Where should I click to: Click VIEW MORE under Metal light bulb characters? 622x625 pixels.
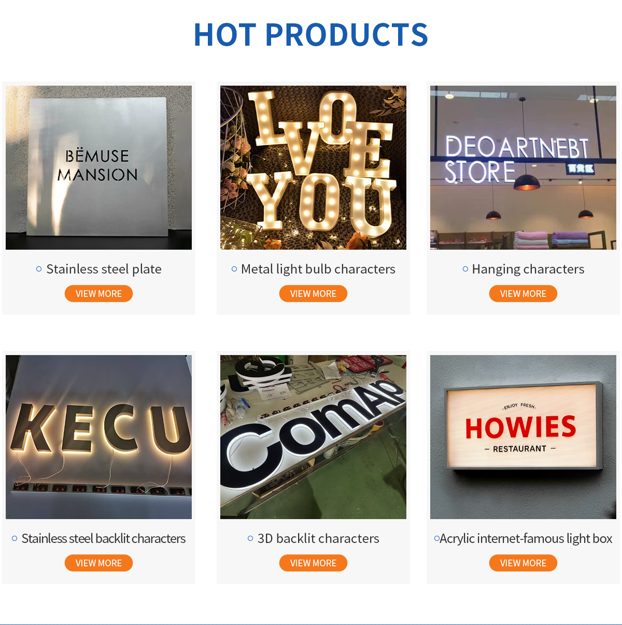(313, 294)
